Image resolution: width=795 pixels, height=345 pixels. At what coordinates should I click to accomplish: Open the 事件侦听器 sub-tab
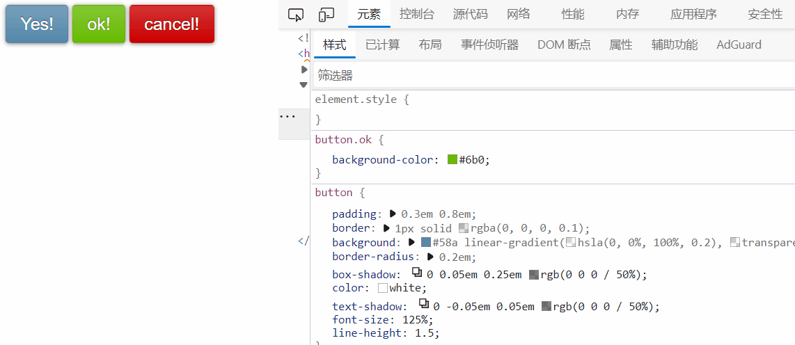pos(490,45)
